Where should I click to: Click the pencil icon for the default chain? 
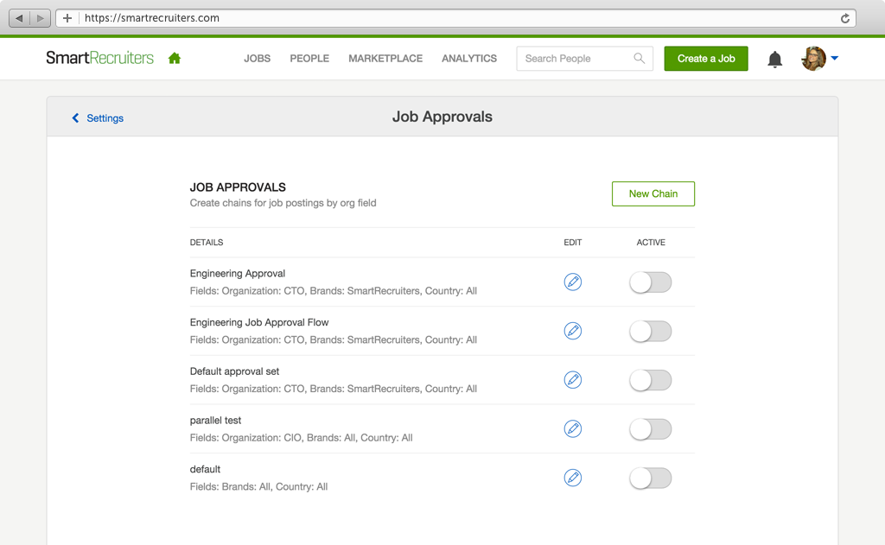[x=572, y=478]
